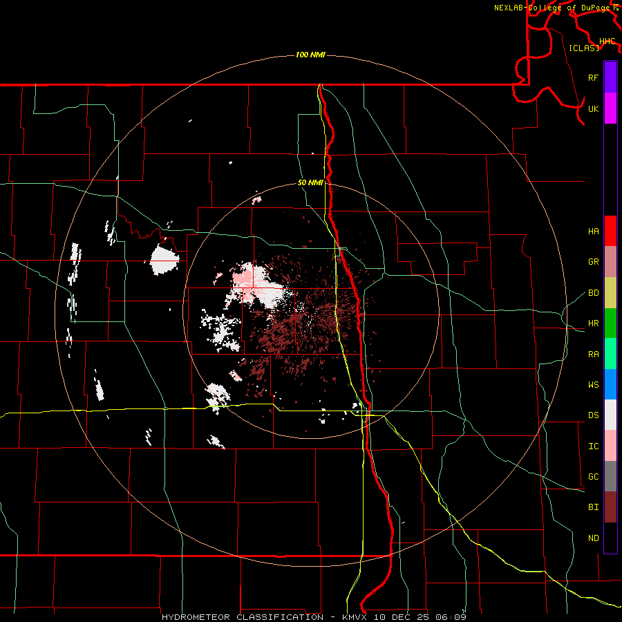Click the HR legend label
Viewport: 622px width, 622px height.
(594, 323)
